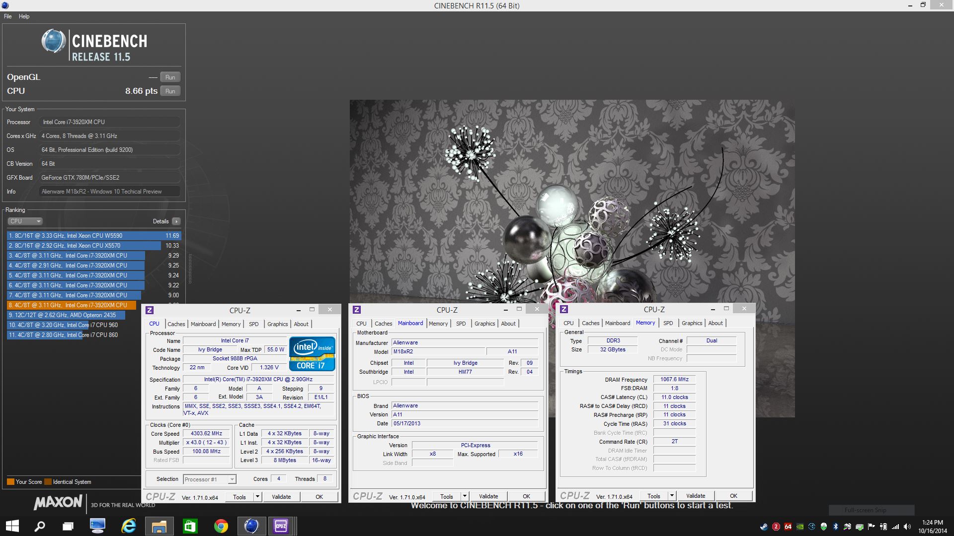This screenshot has width=954, height=536.
Task: Run the CPU benchmark
Action: coord(170,91)
